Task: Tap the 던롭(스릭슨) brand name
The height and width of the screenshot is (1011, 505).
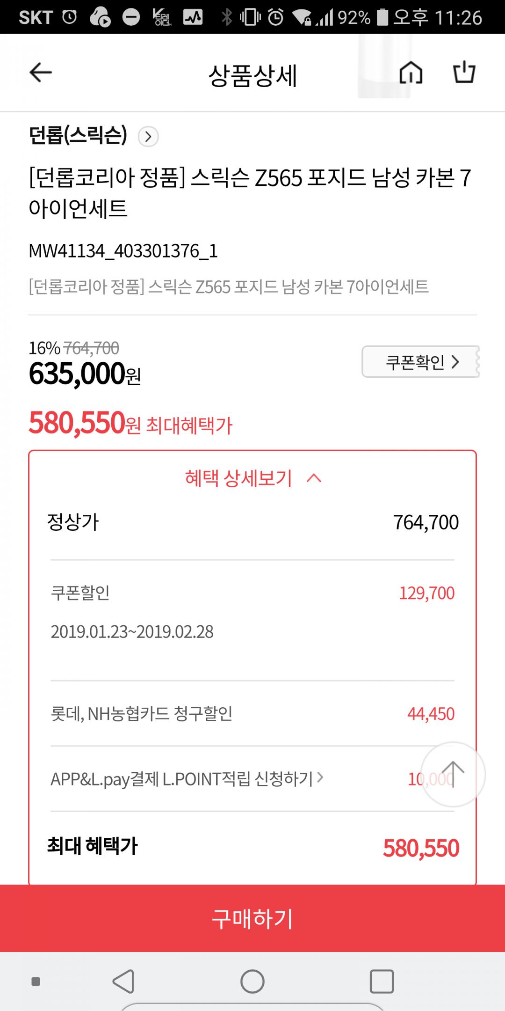Action: [x=78, y=136]
